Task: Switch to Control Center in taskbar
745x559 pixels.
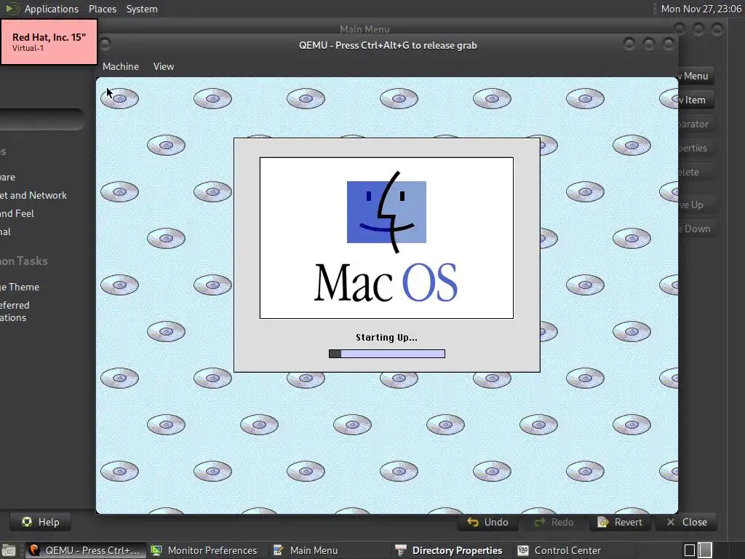Action: (x=559, y=550)
